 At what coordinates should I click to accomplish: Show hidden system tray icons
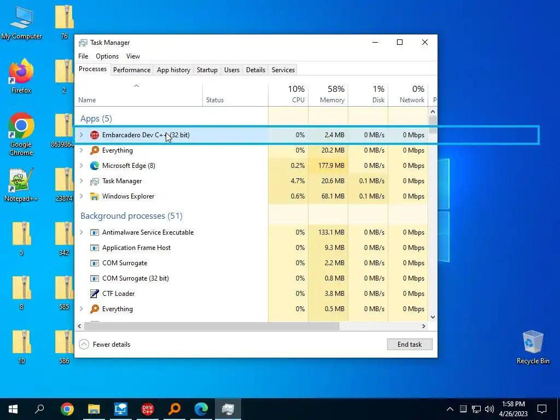pyautogui.click(x=450, y=409)
